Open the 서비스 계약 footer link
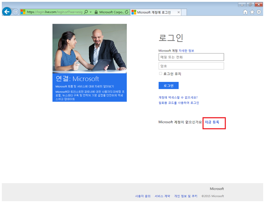Viewport: 265px width, 203px height. pos(162,196)
